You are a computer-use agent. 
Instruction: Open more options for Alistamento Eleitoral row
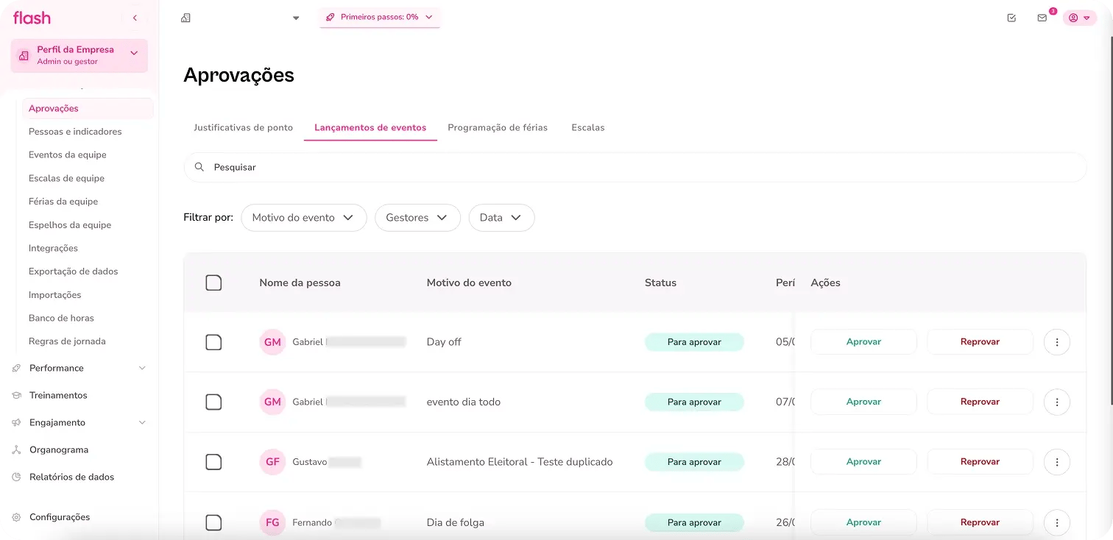[1056, 462]
